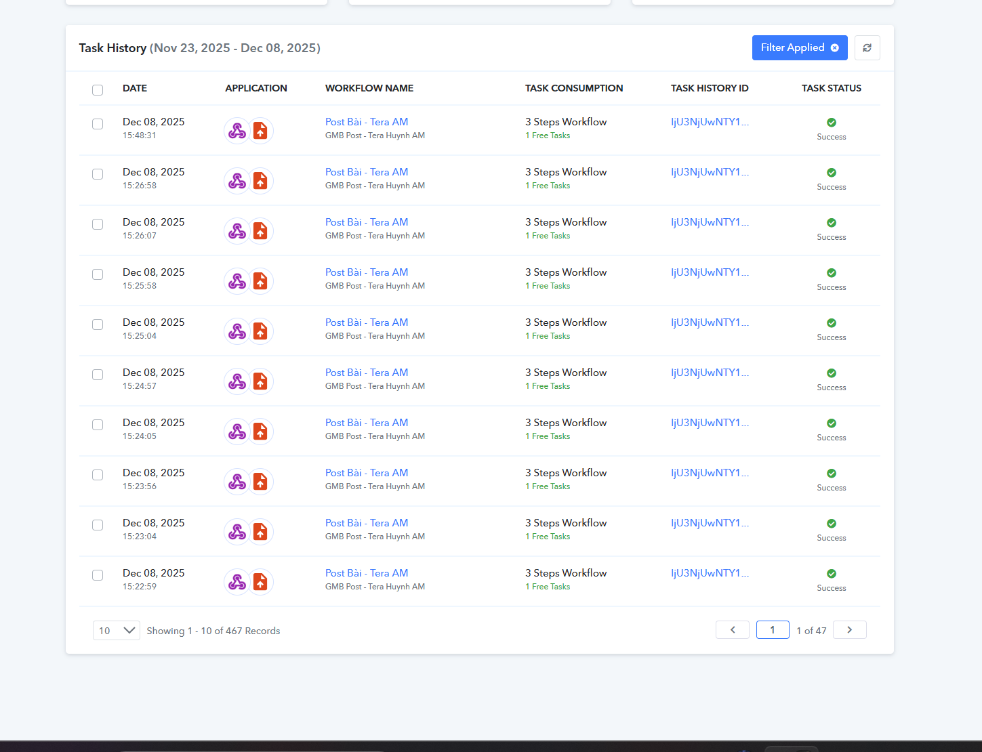Go to next page with right chevron
This screenshot has height=752, width=982.
coord(849,630)
